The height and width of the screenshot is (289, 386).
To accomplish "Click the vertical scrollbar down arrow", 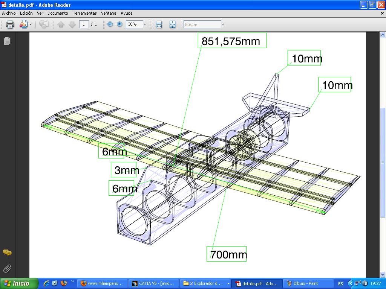I will tap(383, 274).
